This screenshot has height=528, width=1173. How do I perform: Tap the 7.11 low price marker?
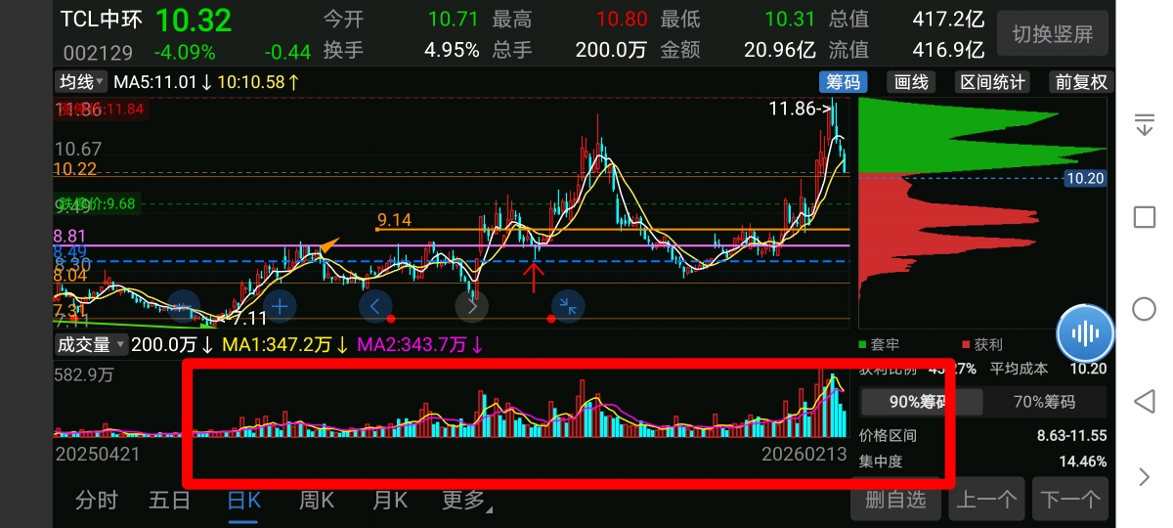[x=241, y=318]
